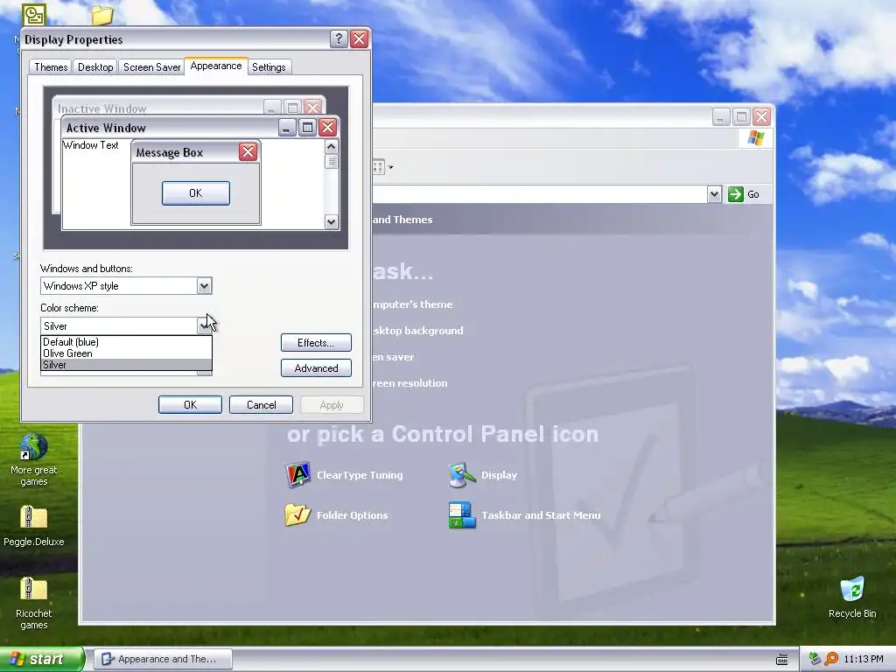The image size is (896, 672).
Task: Click the green Go arrow button
Action: point(735,194)
